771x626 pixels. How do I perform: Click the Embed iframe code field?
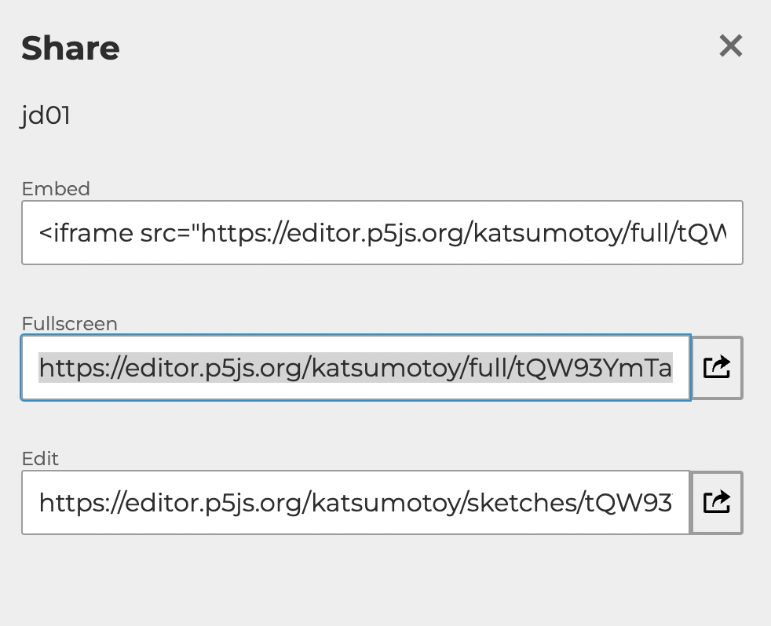point(382,232)
